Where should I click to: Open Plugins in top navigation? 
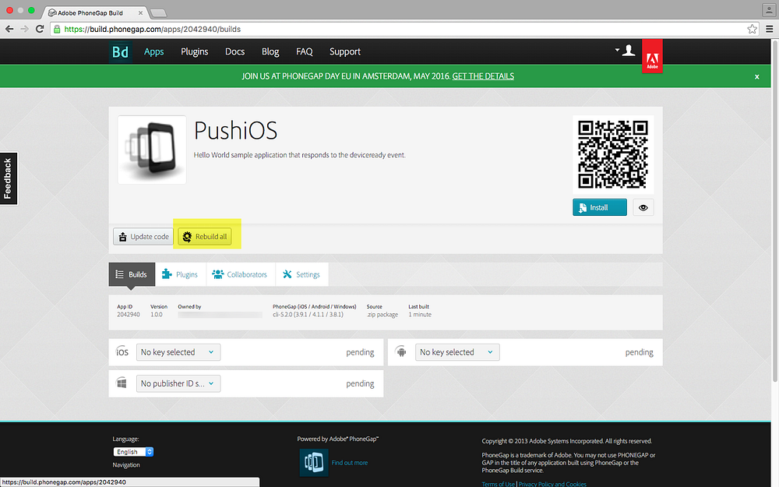[194, 51]
